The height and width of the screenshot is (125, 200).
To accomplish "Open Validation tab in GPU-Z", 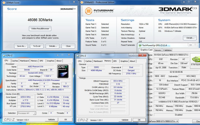I will coord(167,50).
